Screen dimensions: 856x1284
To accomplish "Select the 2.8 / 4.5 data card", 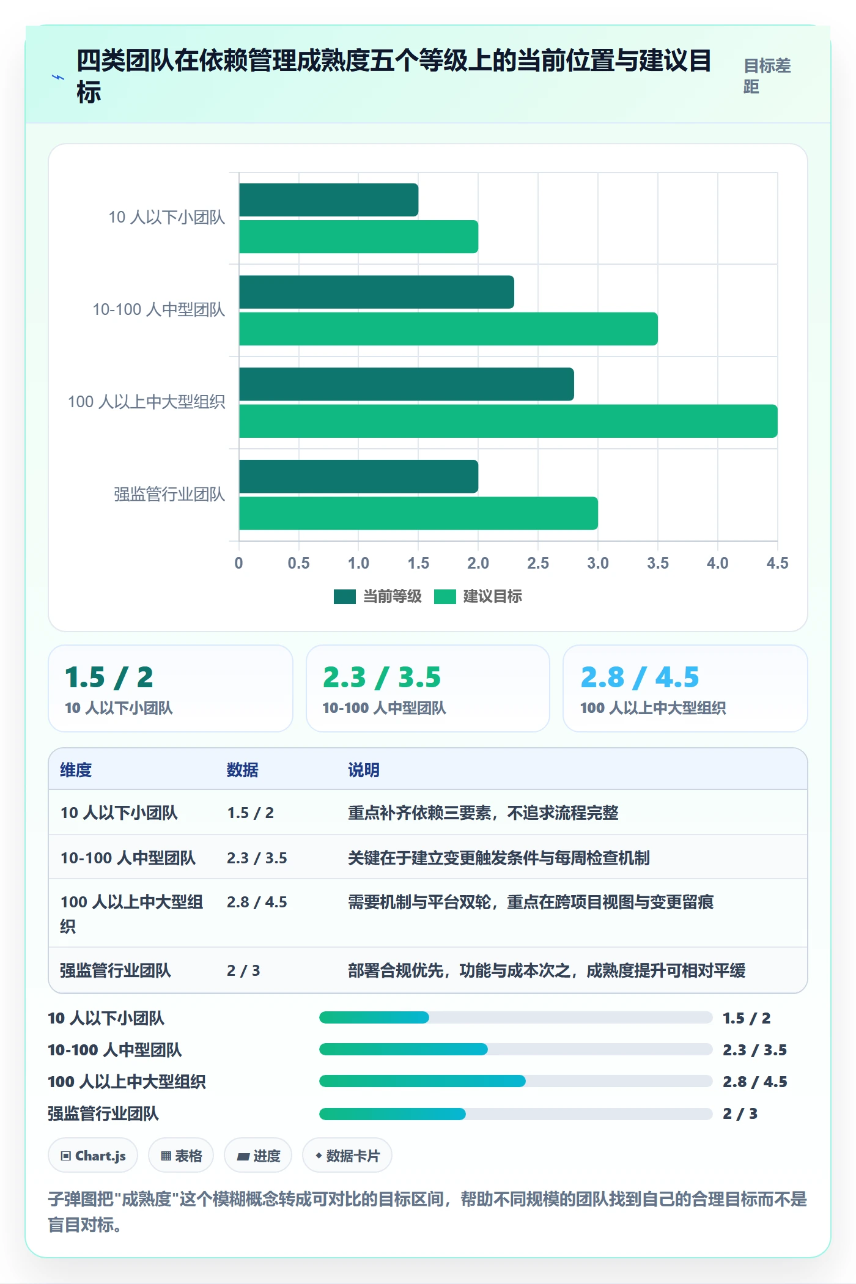I will [685, 688].
